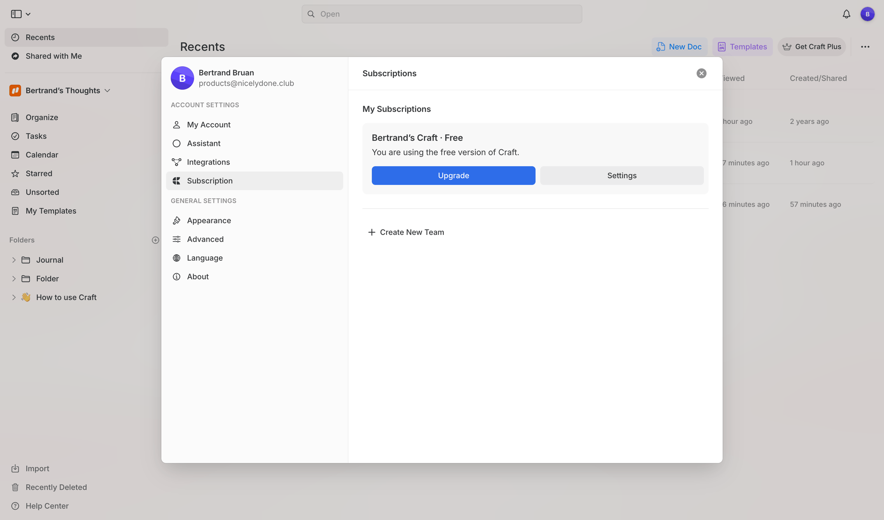Click the Bertrand Bruan profile avatar in settings
This screenshot has width=884, height=520.
182,78
